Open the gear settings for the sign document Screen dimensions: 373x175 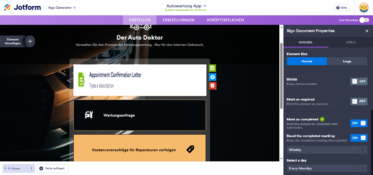coord(213,77)
